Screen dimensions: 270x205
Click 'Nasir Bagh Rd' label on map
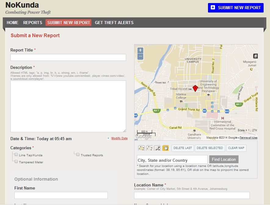148,89
